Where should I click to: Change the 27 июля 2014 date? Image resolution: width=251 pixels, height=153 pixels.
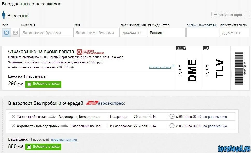145,126
